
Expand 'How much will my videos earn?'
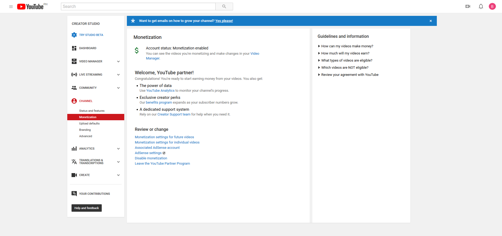[344, 53]
